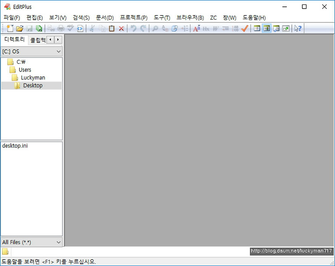Click the context help arrow icon

298,29
